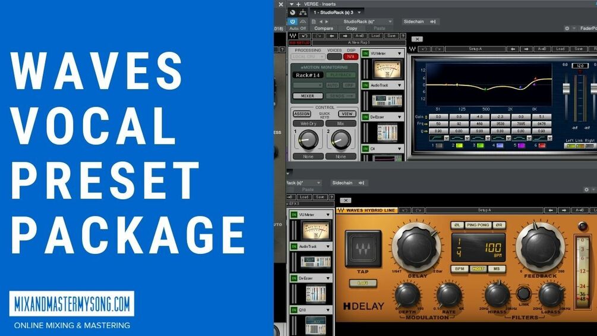597x336 pixels.
Task: Open VU Meter slot dropdown in upper rack
Action: (399, 54)
